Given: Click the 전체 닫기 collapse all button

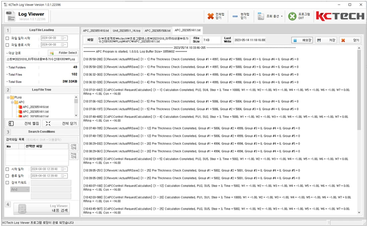Looking at the screenshot, I should click(x=61, y=123).
